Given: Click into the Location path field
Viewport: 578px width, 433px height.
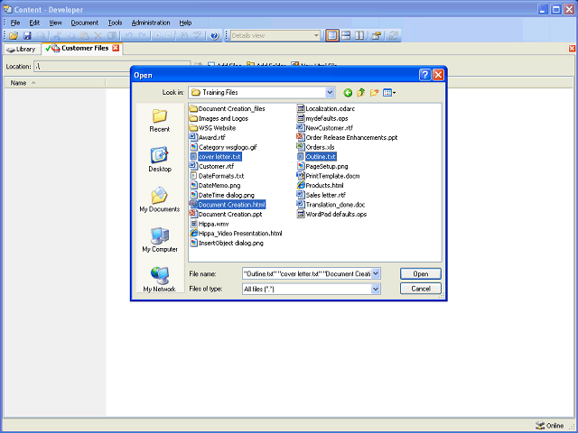Looking at the screenshot, I should pyautogui.click(x=112, y=66).
